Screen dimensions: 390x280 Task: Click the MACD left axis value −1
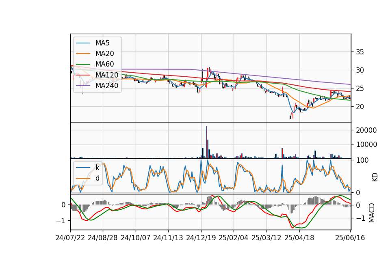(61, 221)
